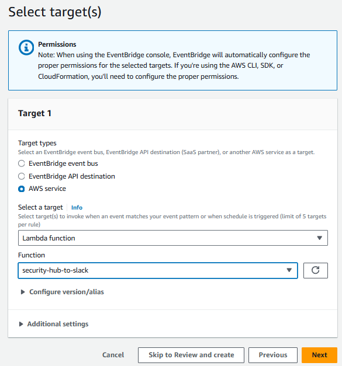Click the Cancel button
This screenshot has height=366, width=342.
(x=113, y=355)
